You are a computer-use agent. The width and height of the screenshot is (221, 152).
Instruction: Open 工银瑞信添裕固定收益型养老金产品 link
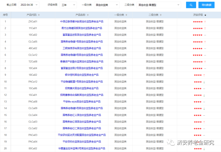point(82,48)
